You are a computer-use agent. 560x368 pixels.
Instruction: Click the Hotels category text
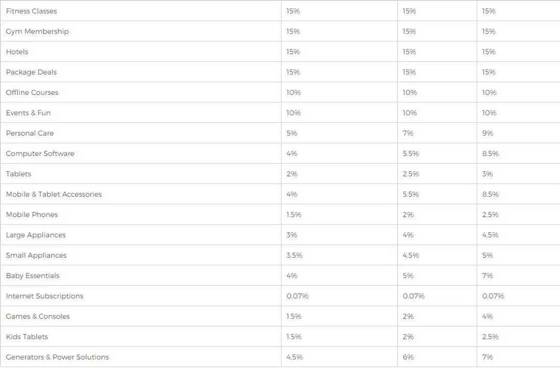pyautogui.click(x=17, y=52)
